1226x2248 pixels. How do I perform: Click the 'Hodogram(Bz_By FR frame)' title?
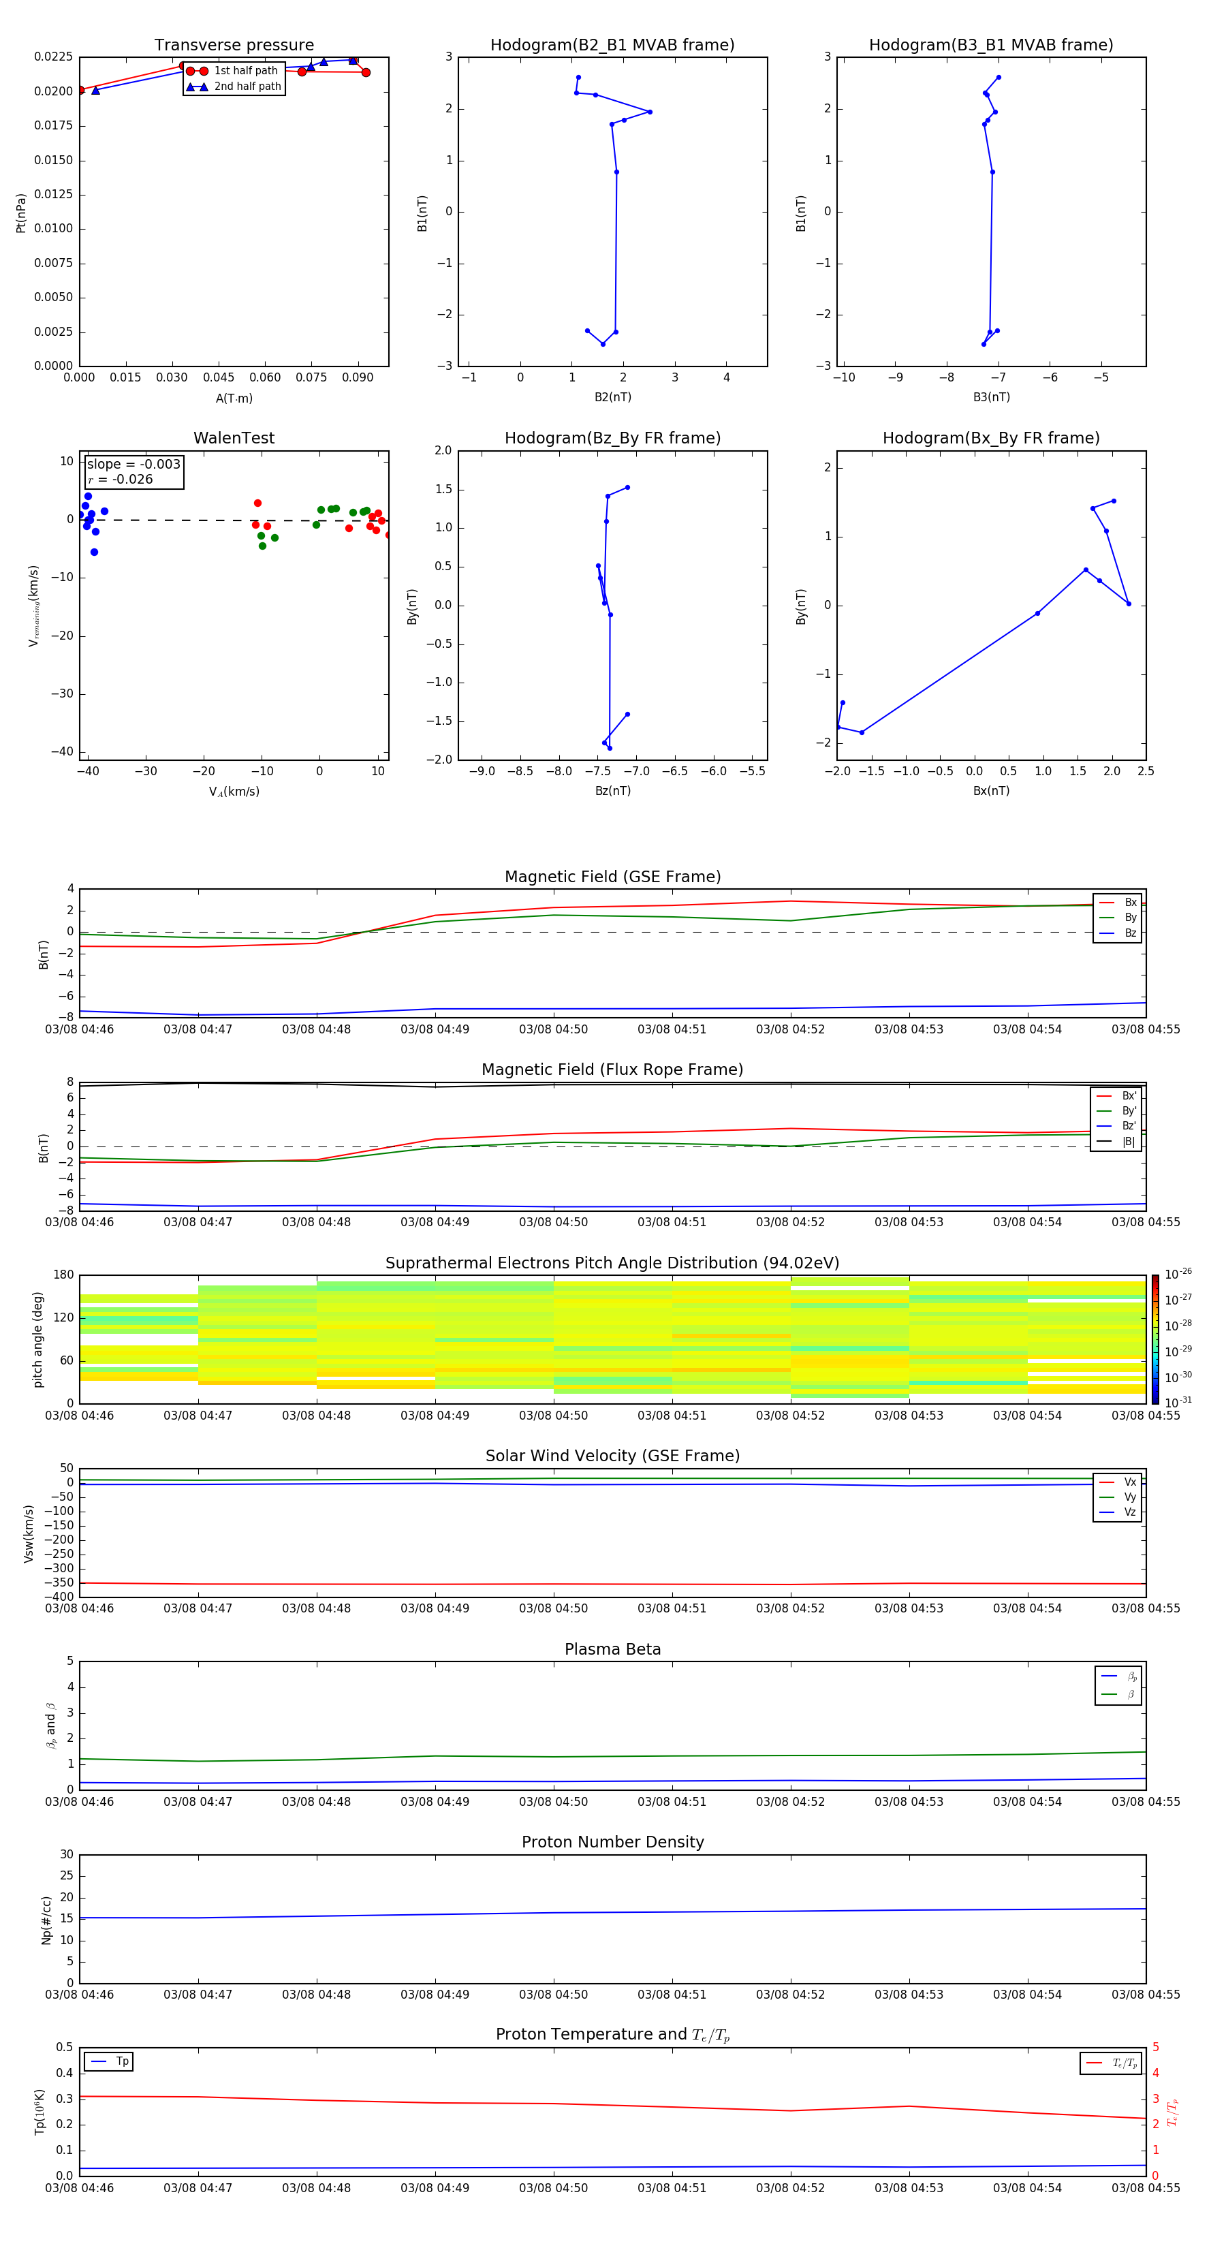[x=612, y=438]
